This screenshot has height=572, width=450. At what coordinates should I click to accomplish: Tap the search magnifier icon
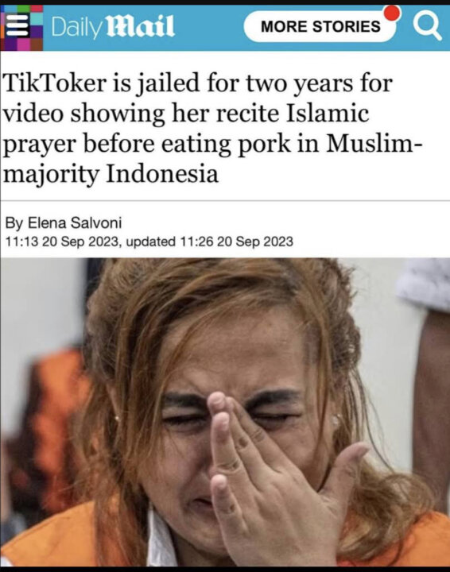(427, 26)
